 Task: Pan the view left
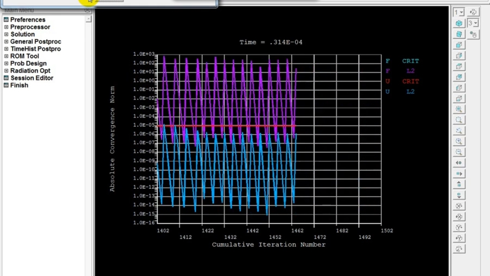click(x=459, y=163)
